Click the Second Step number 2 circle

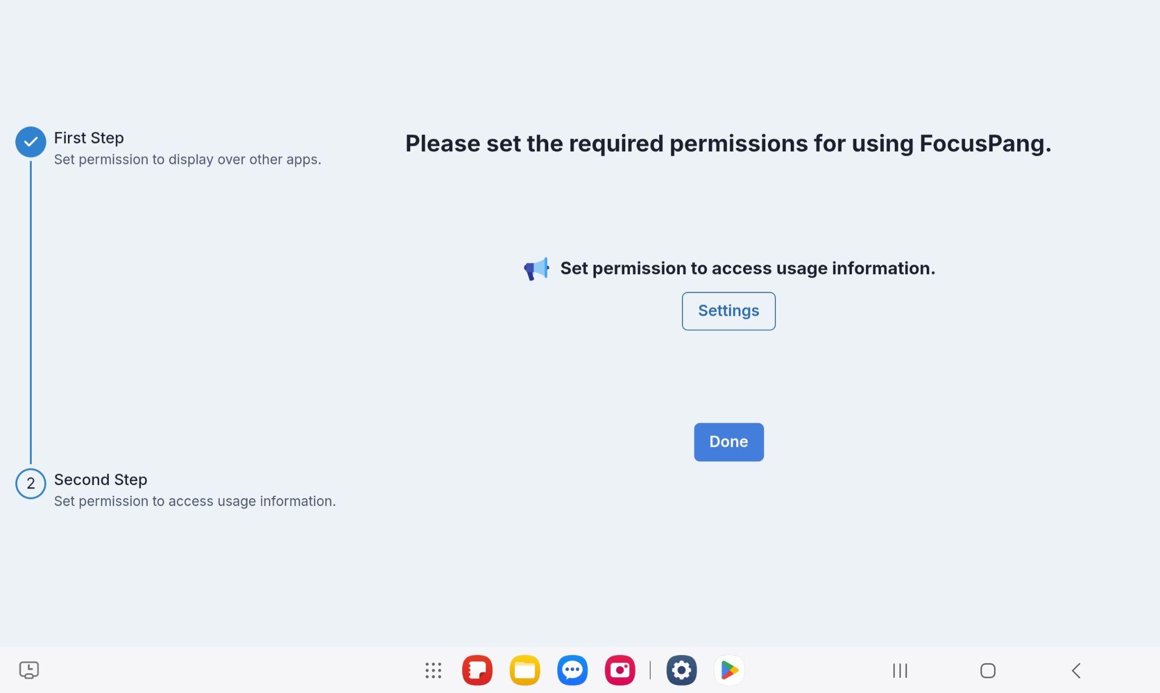tap(31, 483)
